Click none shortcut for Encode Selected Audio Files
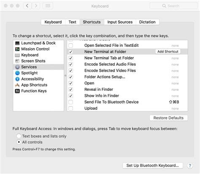 [x=175, y=65]
